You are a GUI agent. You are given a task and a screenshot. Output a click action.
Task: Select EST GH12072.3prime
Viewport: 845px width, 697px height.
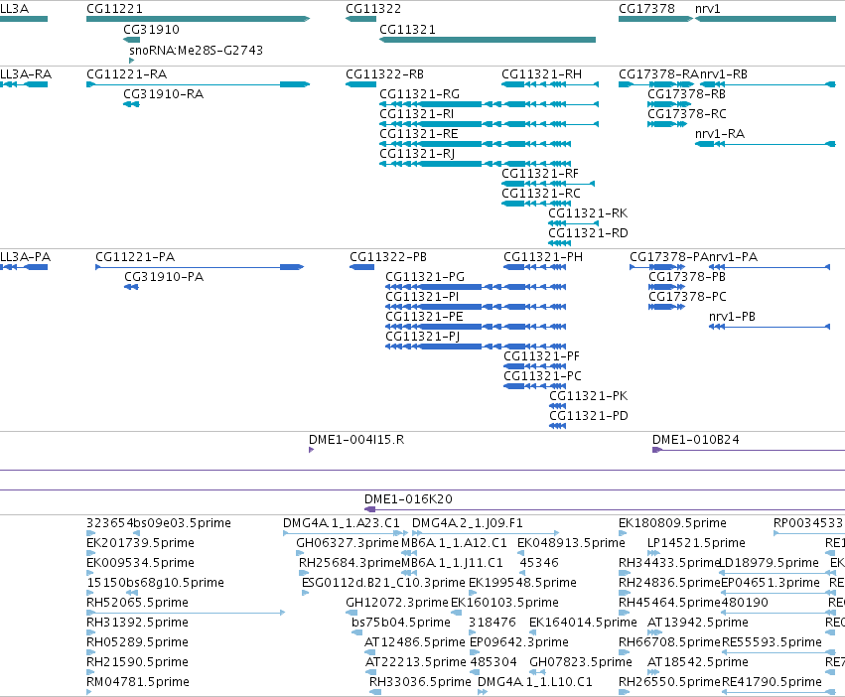(x=397, y=602)
